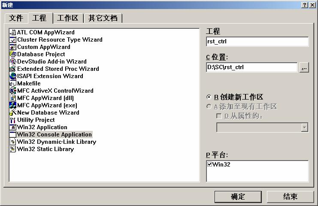The width and height of the screenshot is (318, 206).
Task: Select the Makefile project icon
Action: click(13, 83)
